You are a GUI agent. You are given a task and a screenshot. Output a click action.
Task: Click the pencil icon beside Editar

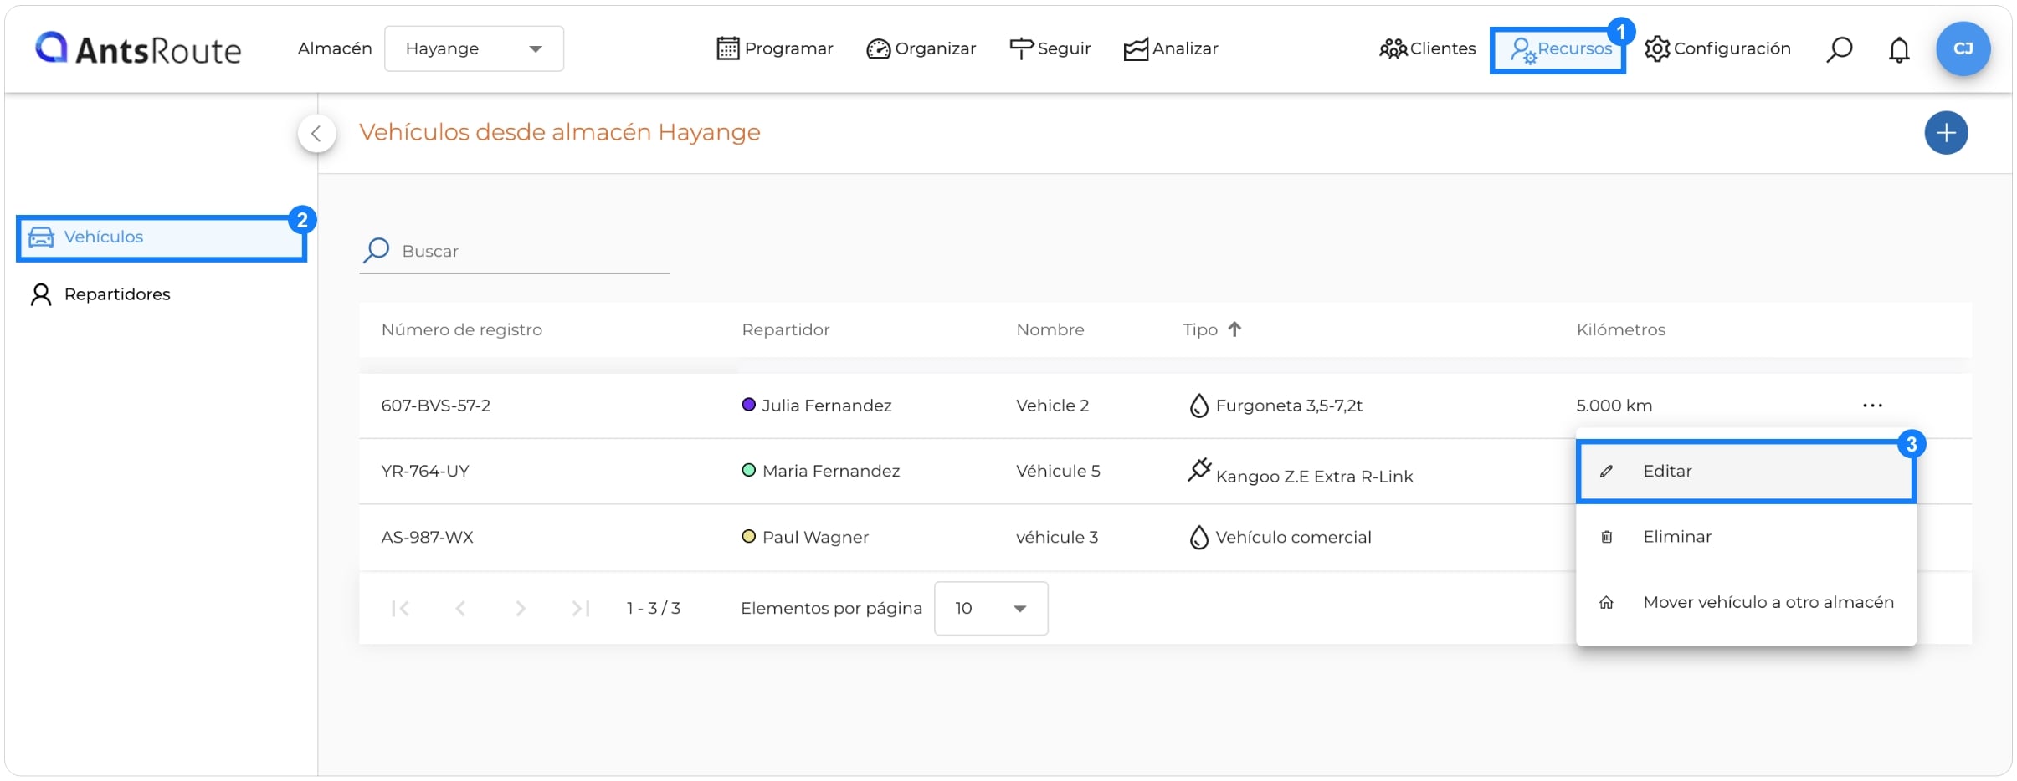click(1606, 472)
